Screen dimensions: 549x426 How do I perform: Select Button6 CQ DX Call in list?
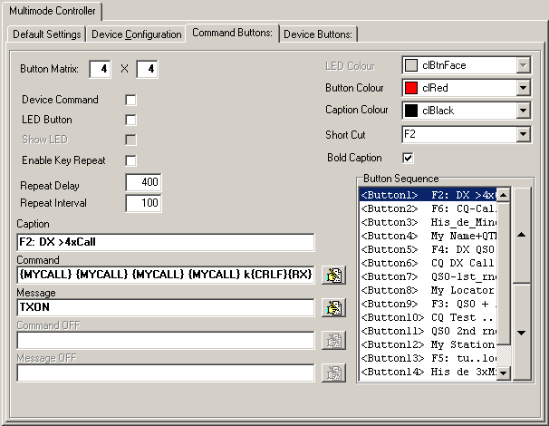click(429, 263)
